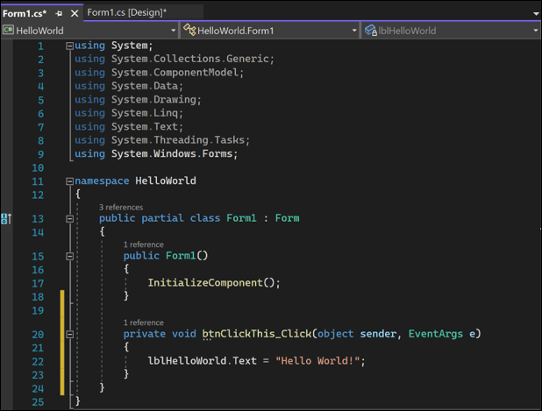Click the margin glyph beside line 13
The height and width of the screenshot is (411, 542).
click(6, 218)
